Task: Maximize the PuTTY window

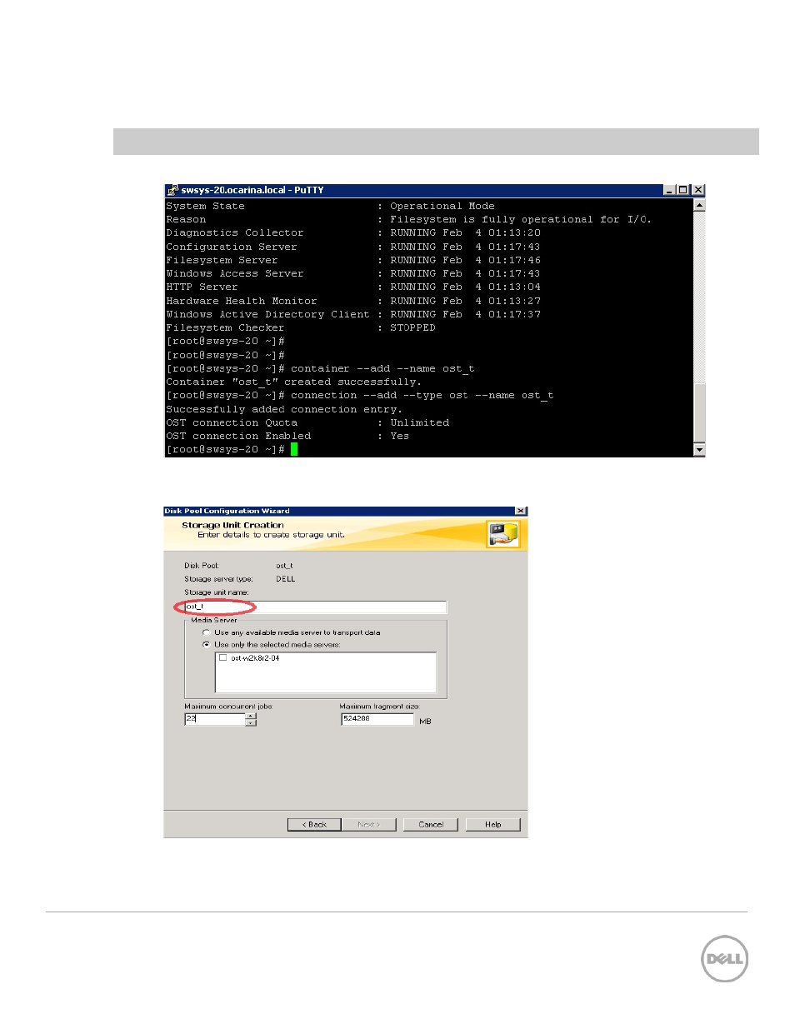Action: (x=683, y=190)
